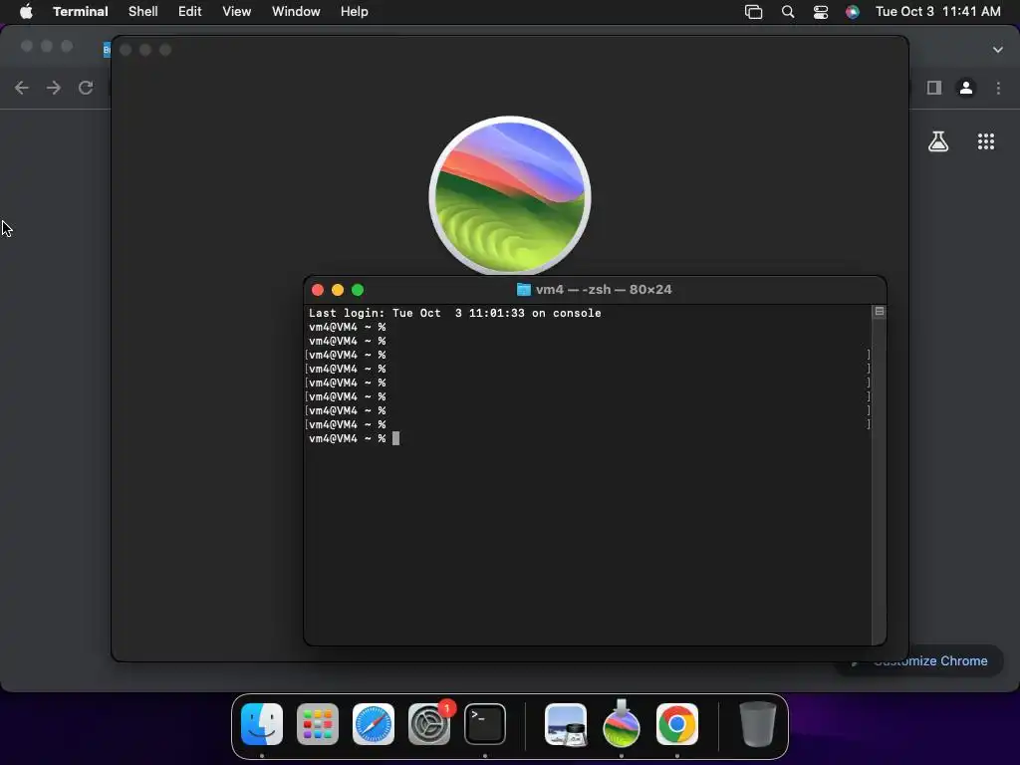Image resolution: width=1020 pixels, height=765 pixels.
Task: Open Chrome profile avatar icon
Action: 966,88
